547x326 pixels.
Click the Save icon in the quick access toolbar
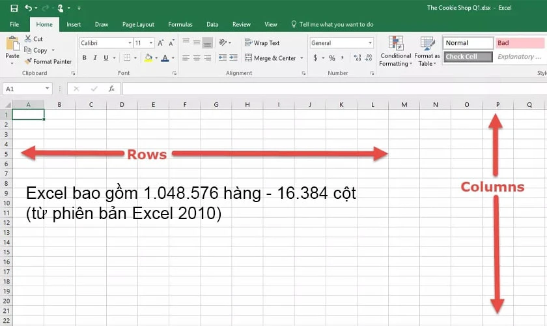(x=14, y=8)
